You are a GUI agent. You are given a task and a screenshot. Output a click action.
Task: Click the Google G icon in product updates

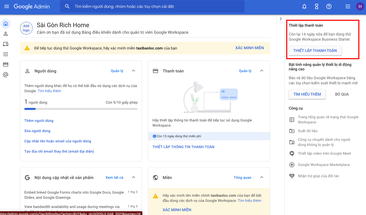coord(27,178)
